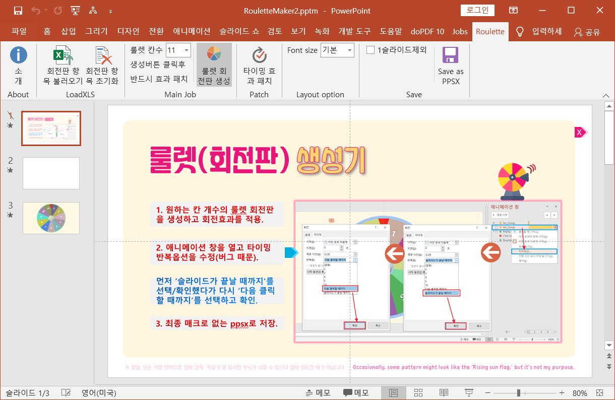The image size is (615, 400).
Task: Open the 검토 ribbon tab
Action: (275, 31)
